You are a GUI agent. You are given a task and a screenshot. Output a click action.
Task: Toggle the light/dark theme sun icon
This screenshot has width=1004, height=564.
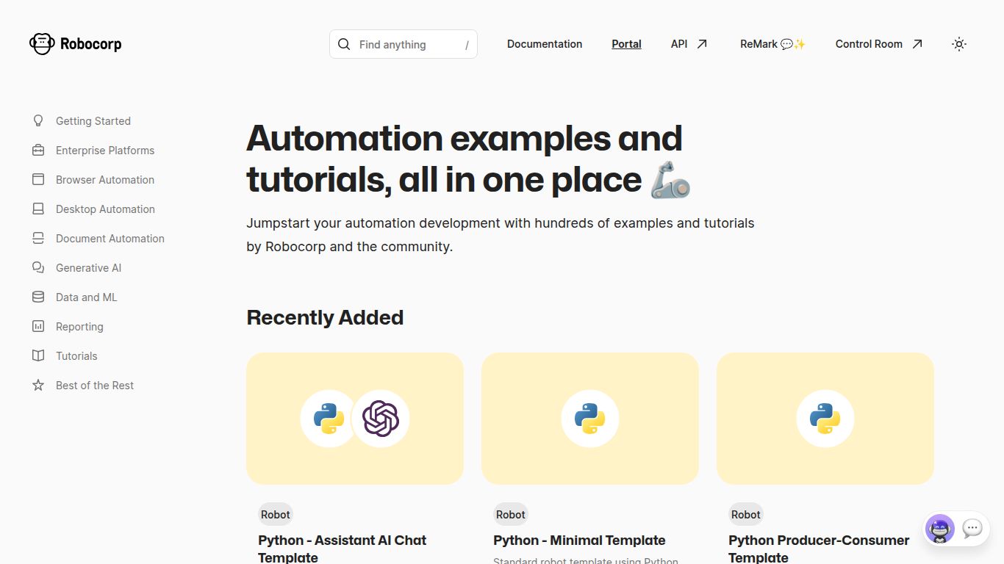pos(958,44)
